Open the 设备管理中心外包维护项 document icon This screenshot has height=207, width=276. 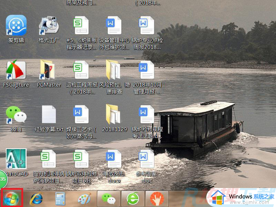114,25
